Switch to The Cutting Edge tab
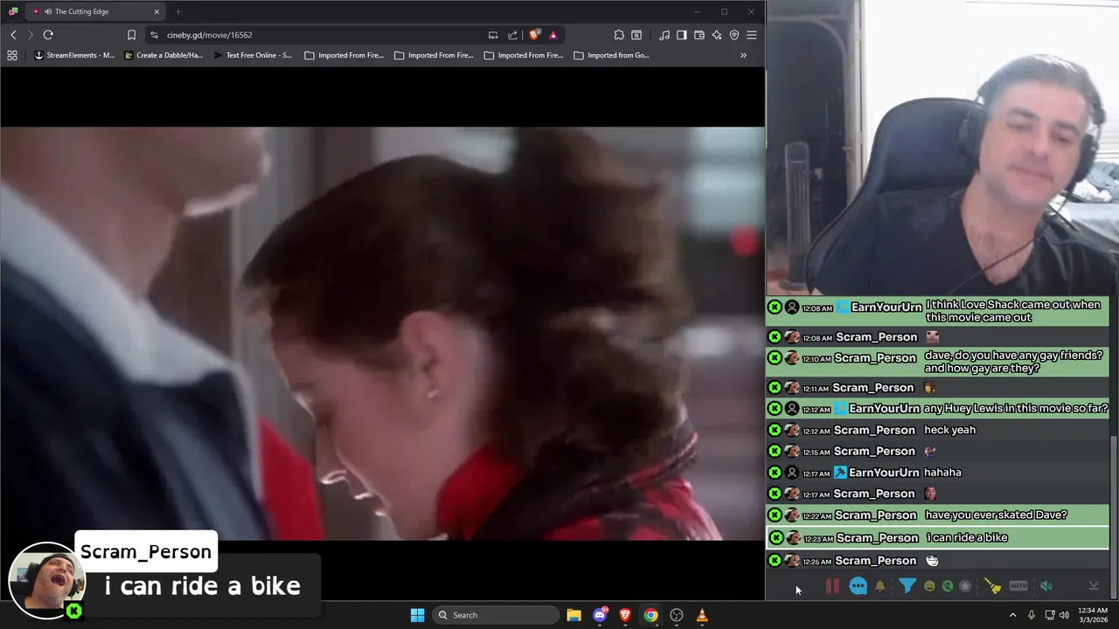Screen dimensions: 1119x629 (x=94, y=11)
